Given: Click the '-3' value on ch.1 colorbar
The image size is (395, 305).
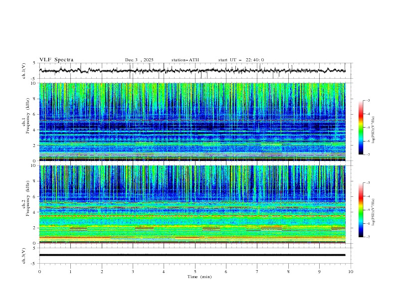Looking at the screenshot, I should click(368, 100).
